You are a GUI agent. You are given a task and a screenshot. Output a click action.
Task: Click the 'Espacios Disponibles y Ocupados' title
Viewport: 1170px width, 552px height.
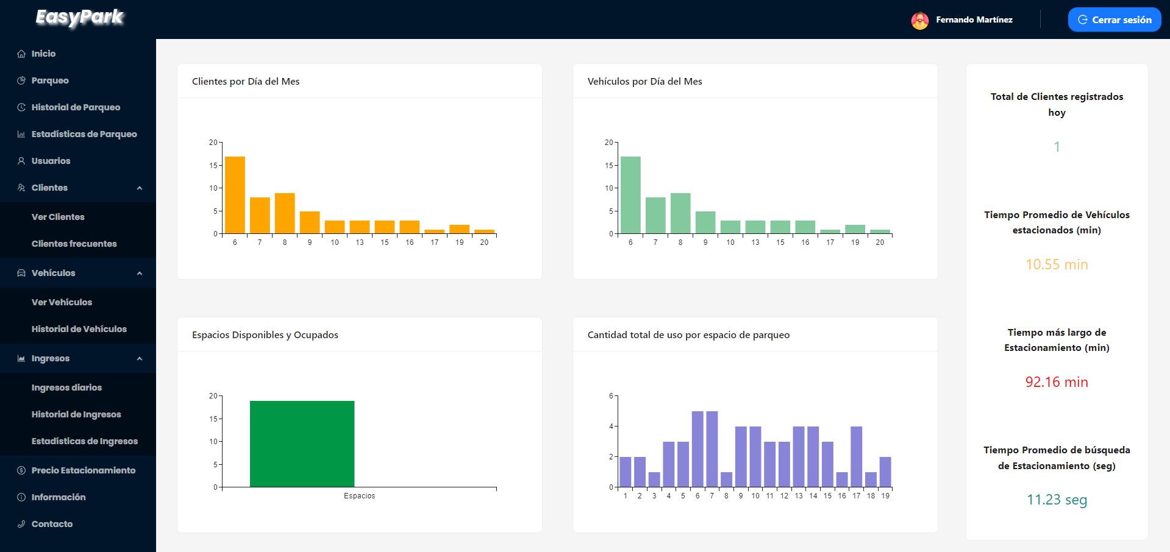click(265, 334)
